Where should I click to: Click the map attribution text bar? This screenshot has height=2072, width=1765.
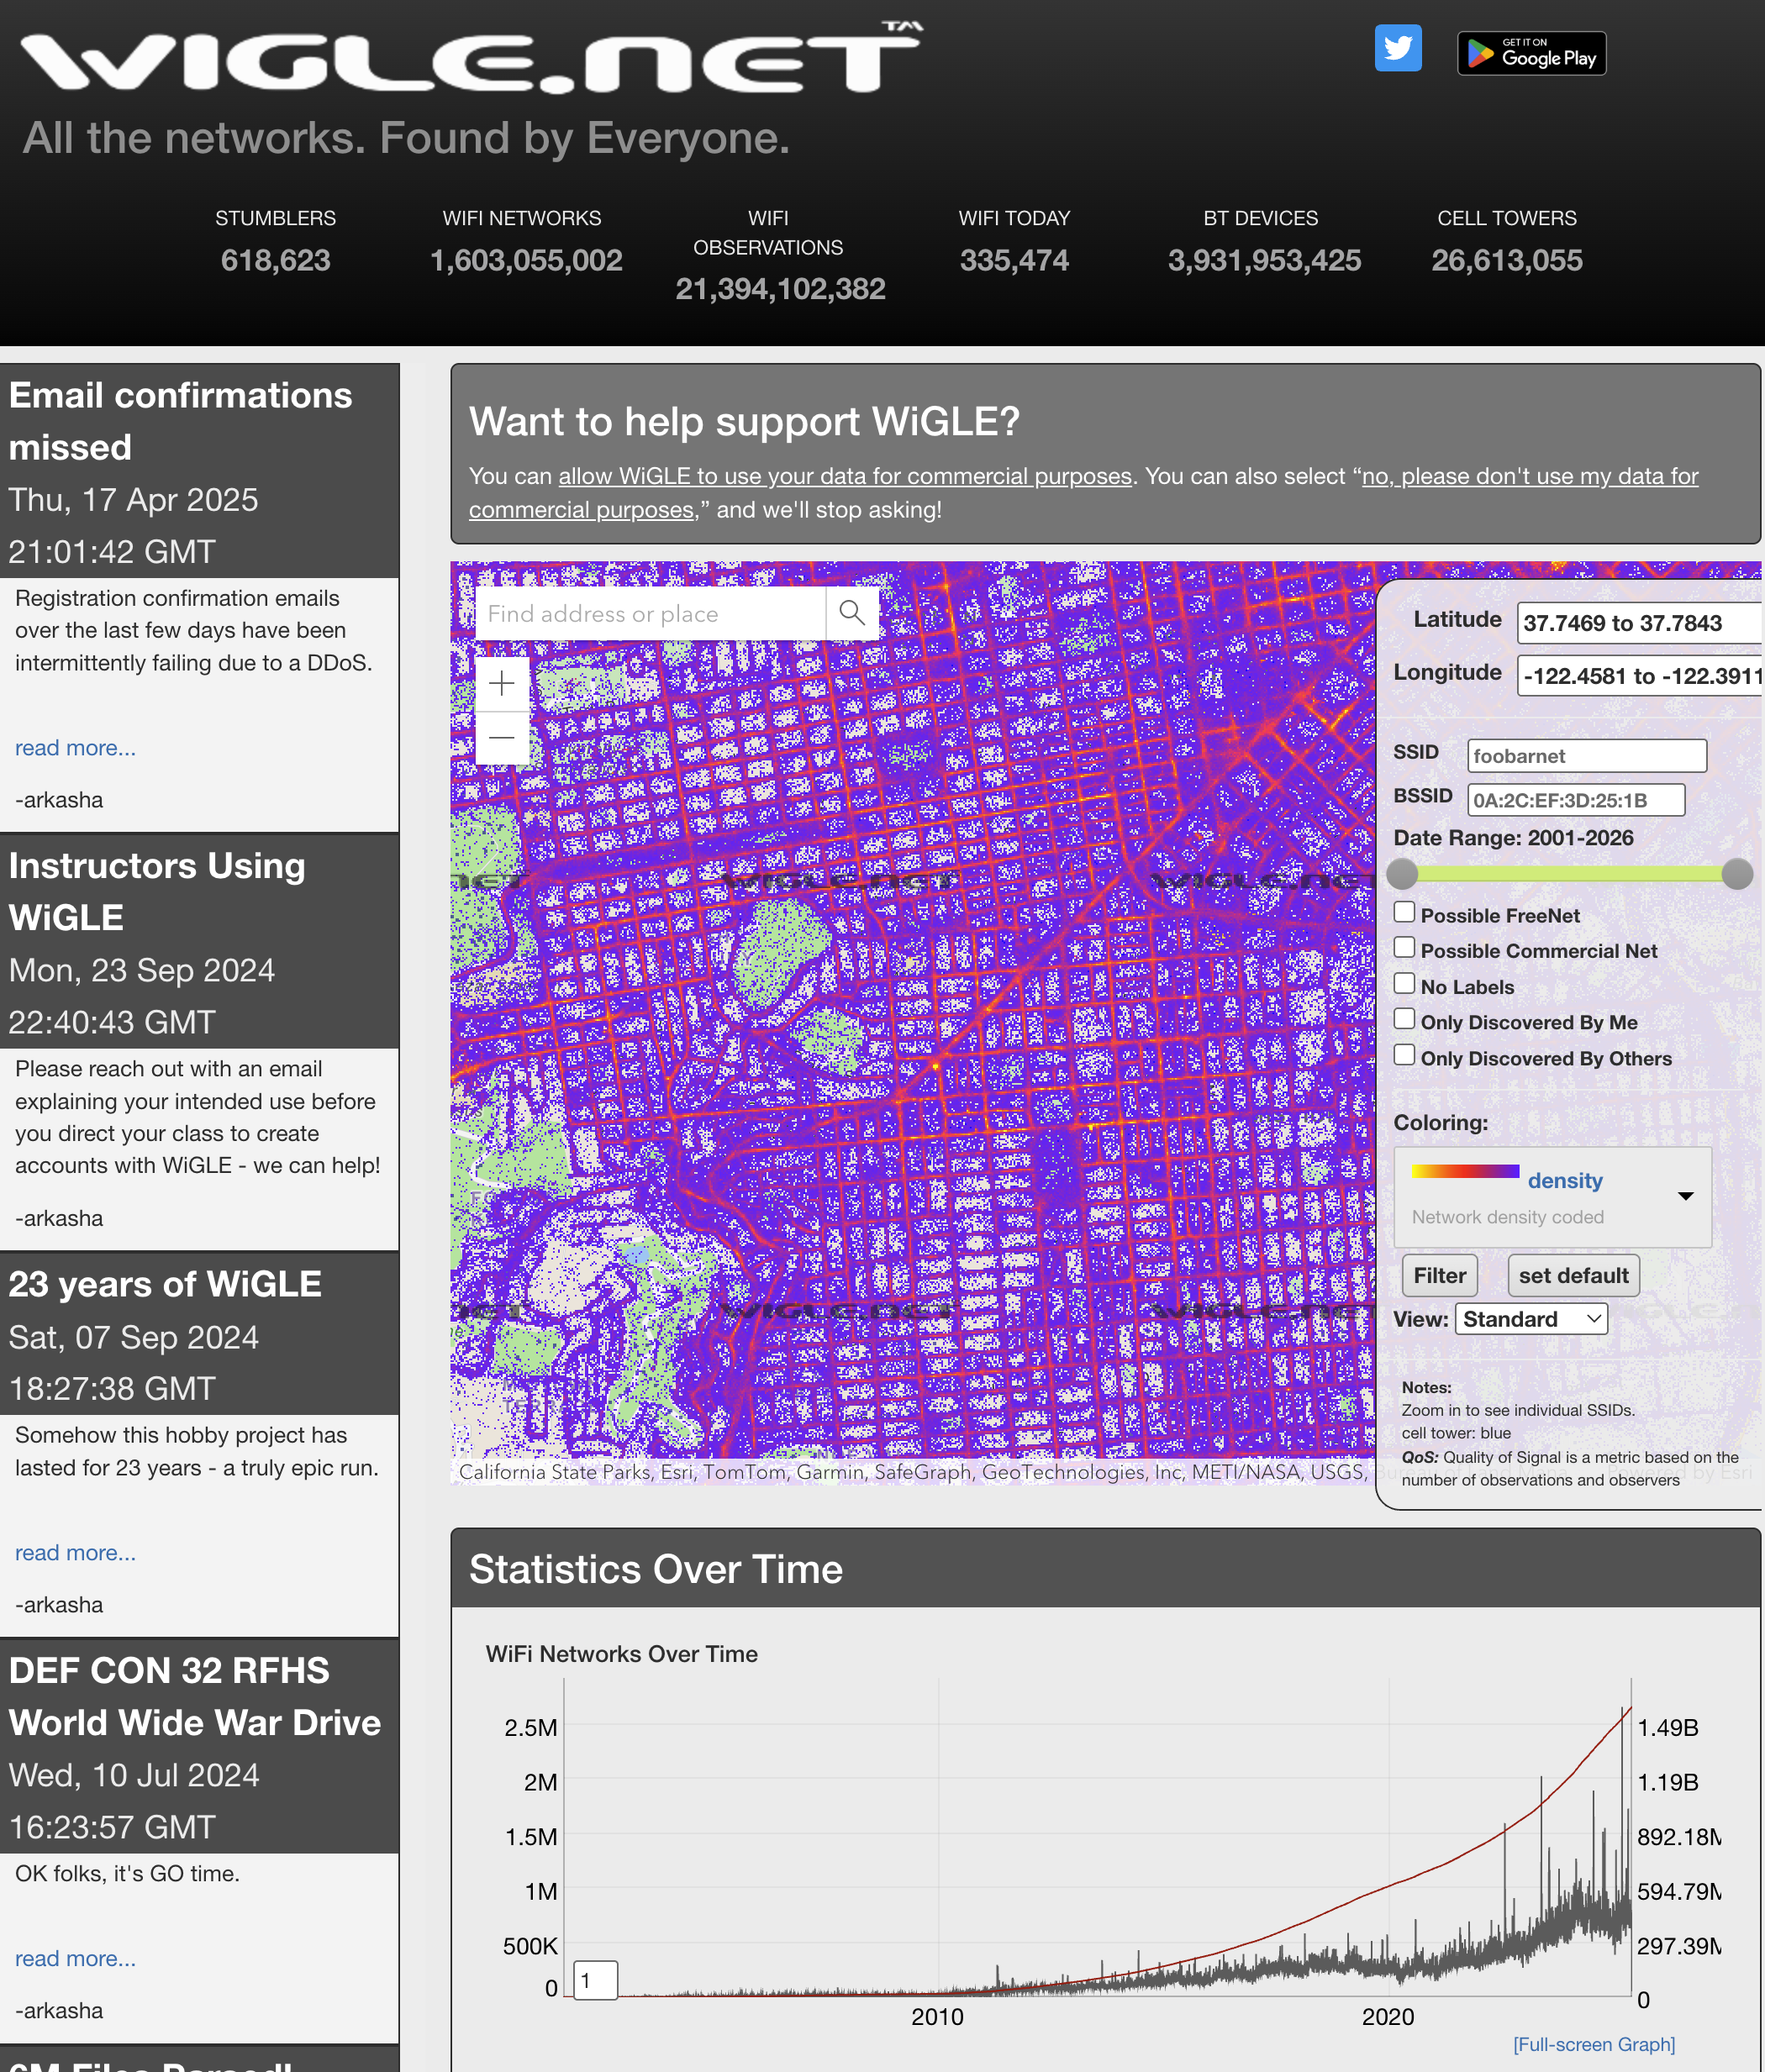click(913, 1472)
